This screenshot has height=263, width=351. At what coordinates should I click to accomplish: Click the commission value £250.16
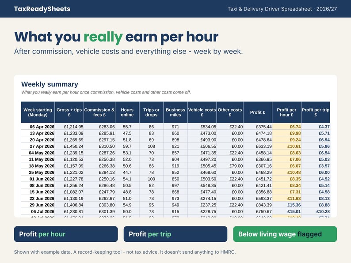pyautogui.click(x=99, y=179)
